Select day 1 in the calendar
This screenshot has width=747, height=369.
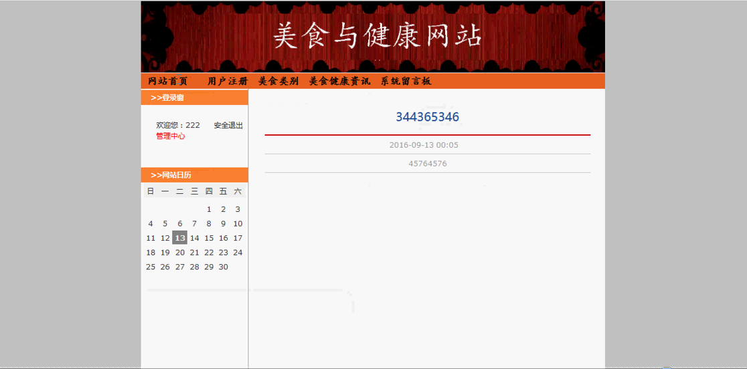point(209,209)
